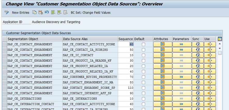Screen dimensions: 229x110
Task: Tick Default for SAP_CONTACT_INTEREST_AFF_SP
Action: (144, 93)
